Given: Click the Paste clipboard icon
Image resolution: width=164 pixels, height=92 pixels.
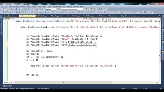Looking at the screenshot, I should click(x=25, y=9).
